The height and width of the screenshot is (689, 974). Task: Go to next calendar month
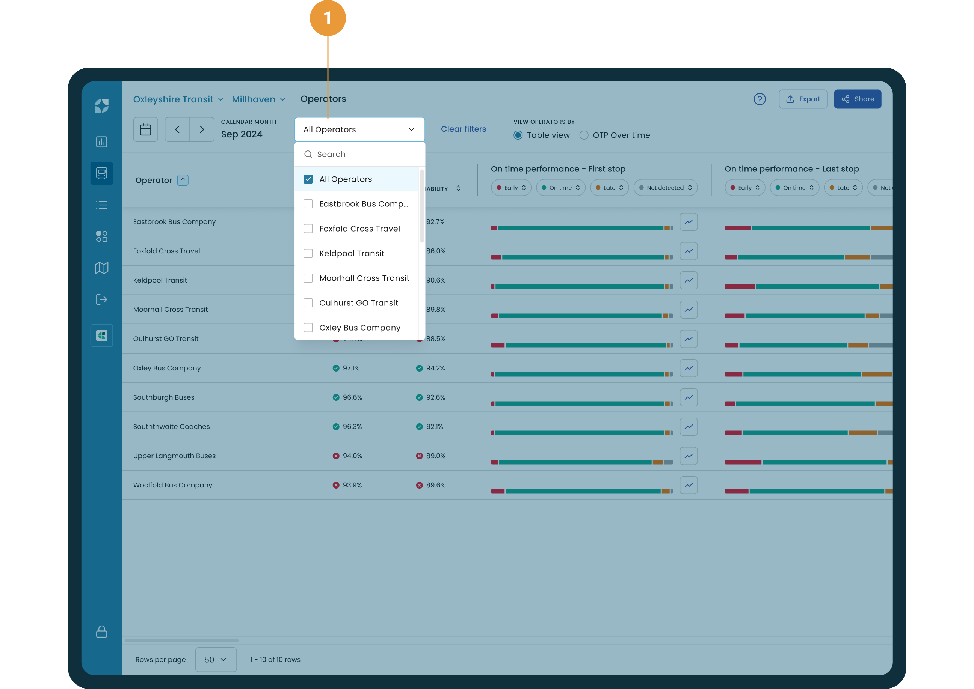pyautogui.click(x=202, y=129)
